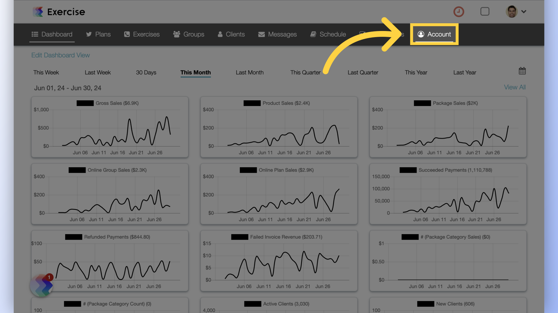Toggle the Online Group Sales legend swatch

point(77,170)
